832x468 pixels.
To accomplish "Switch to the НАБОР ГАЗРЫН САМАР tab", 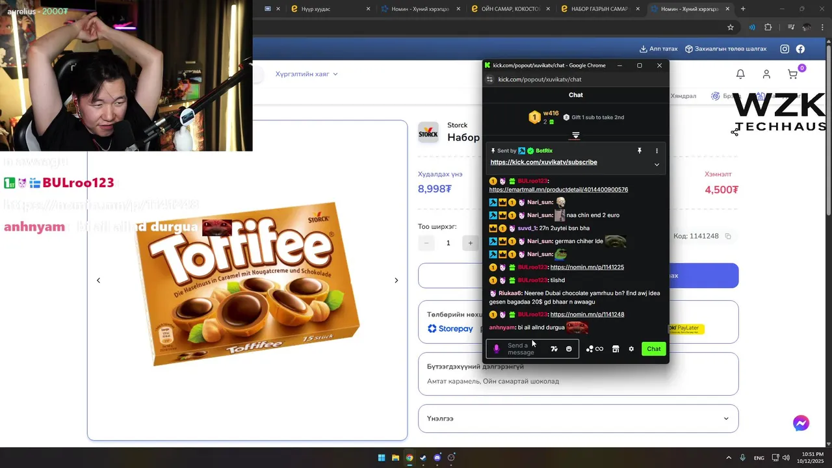I will [599, 9].
